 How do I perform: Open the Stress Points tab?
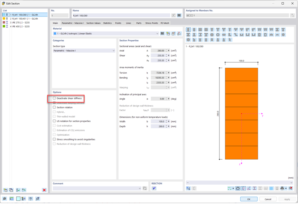click(x=151, y=23)
